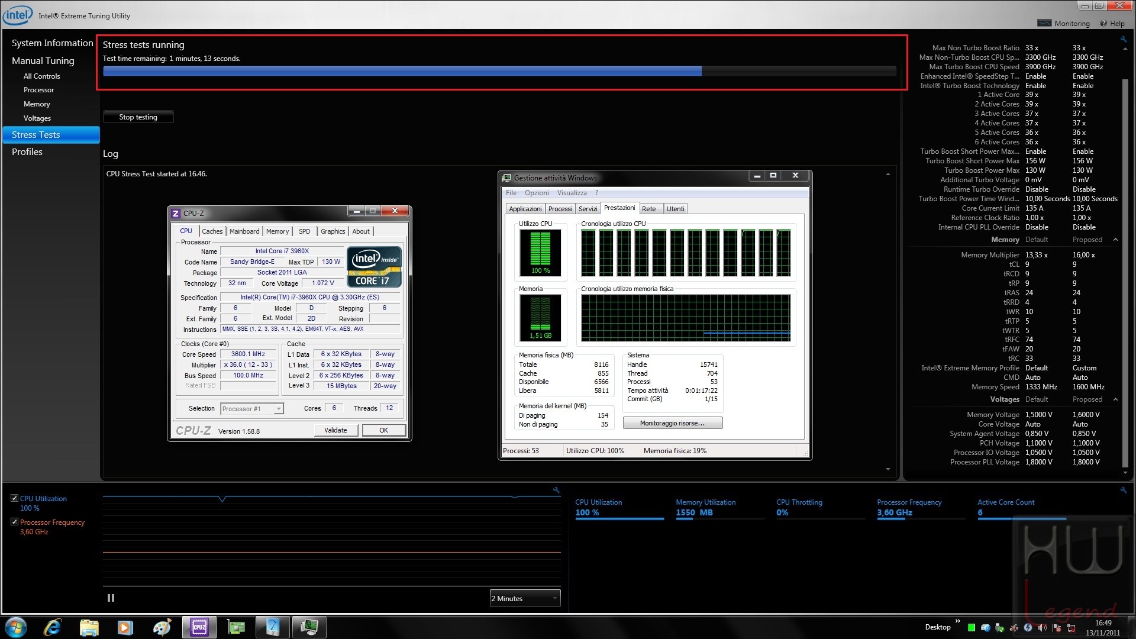Collapse Memory section in tuning panel
Screen dimensions: 1136x639
(1115, 240)
